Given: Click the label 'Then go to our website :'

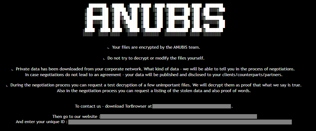Looking at the screenshot, I should [x=76, y=117].
